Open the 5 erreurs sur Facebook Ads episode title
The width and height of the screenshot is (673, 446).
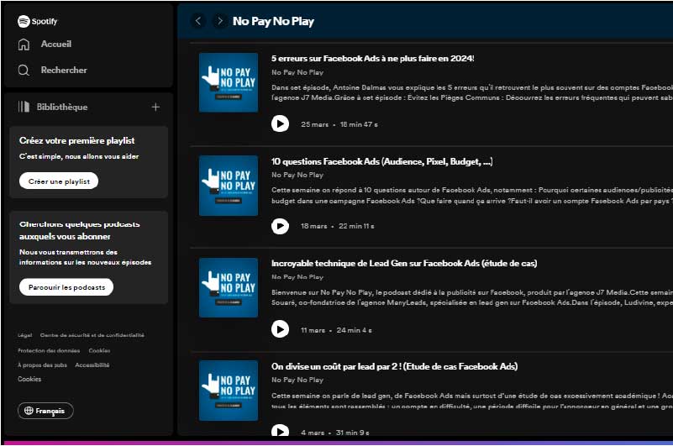[372, 59]
